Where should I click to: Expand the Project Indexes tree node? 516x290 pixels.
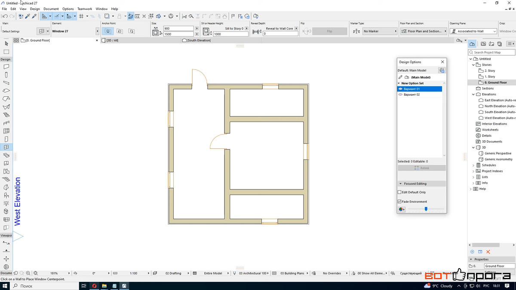point(473,171)
